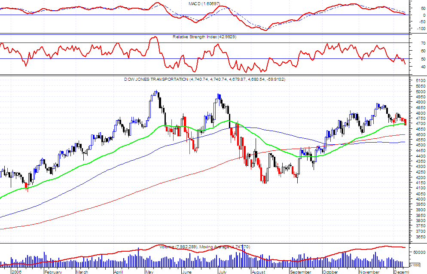The width and height of the screenshot is (427, 274).
Task: Click the 4900 value on the price axis
Action: [x=421, y=102]
